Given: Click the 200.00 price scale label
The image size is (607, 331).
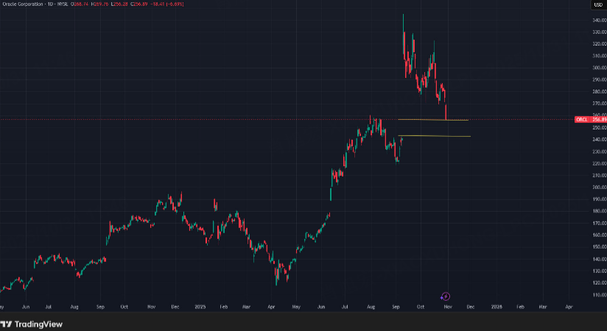Looking at the screenshot, I should click(598, 187).
